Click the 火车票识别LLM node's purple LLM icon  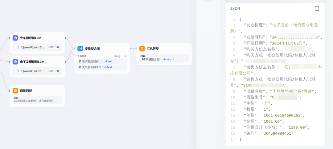coord(15,38)
